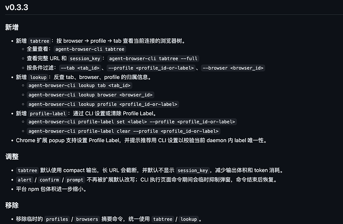Select the lookup profile command snippet

coord(103,104)
